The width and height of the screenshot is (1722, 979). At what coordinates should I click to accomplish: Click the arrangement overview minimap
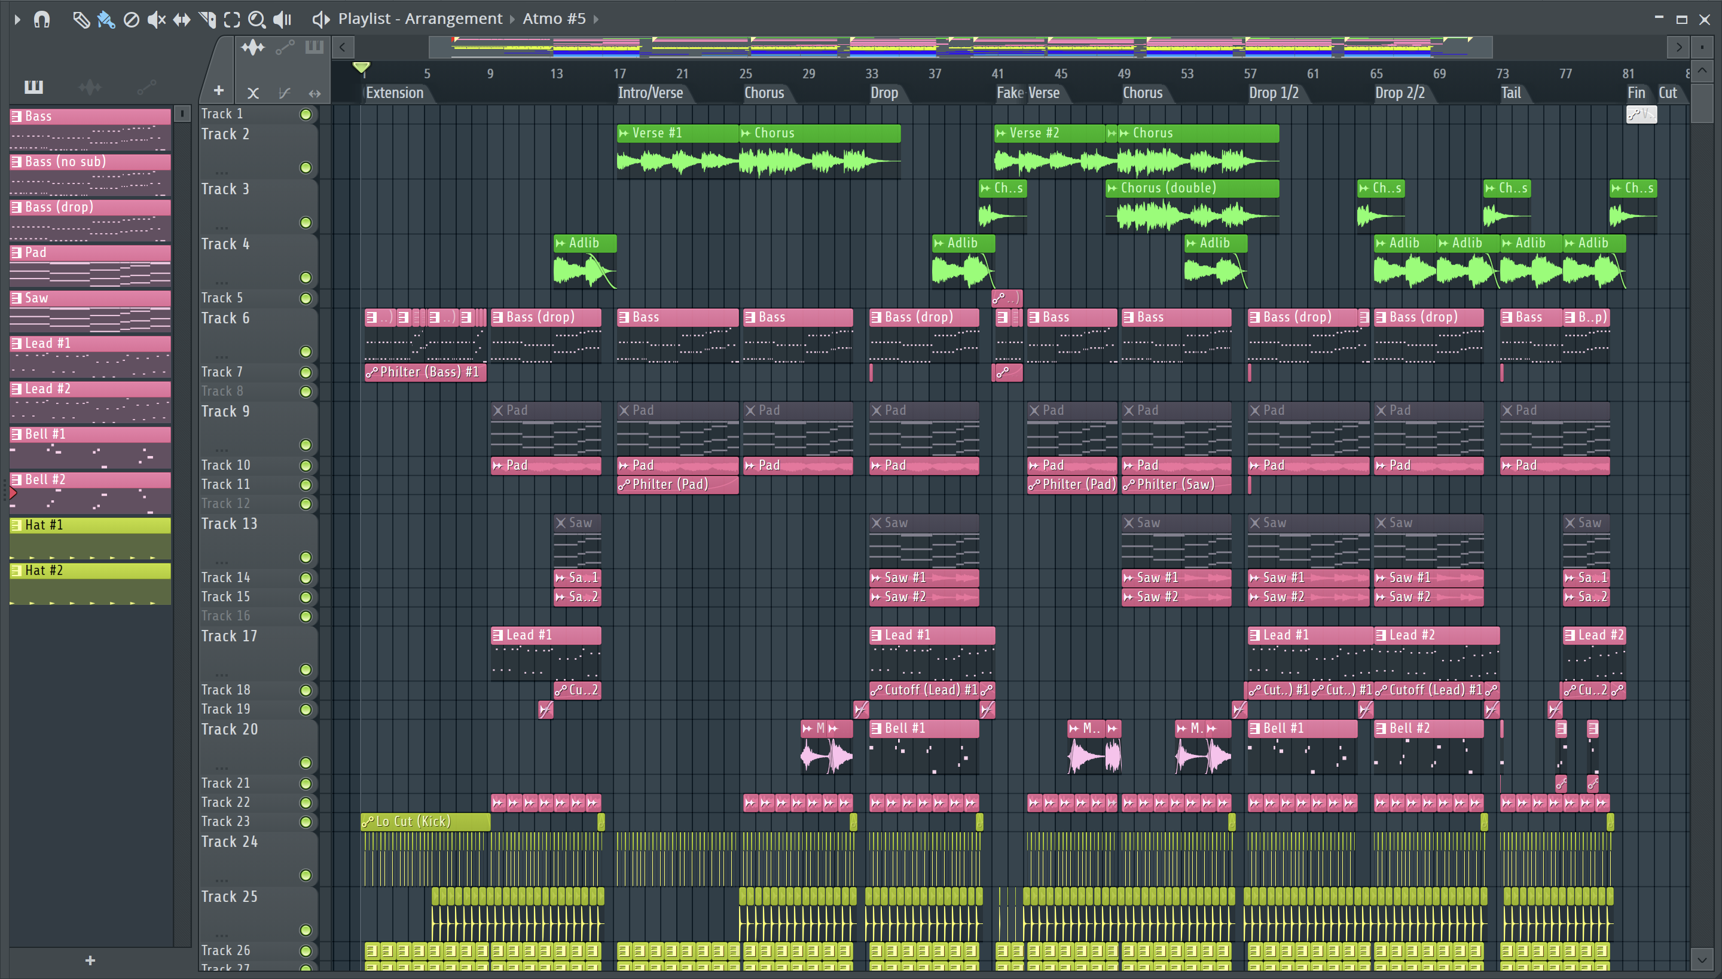click(x=960, y=47)
